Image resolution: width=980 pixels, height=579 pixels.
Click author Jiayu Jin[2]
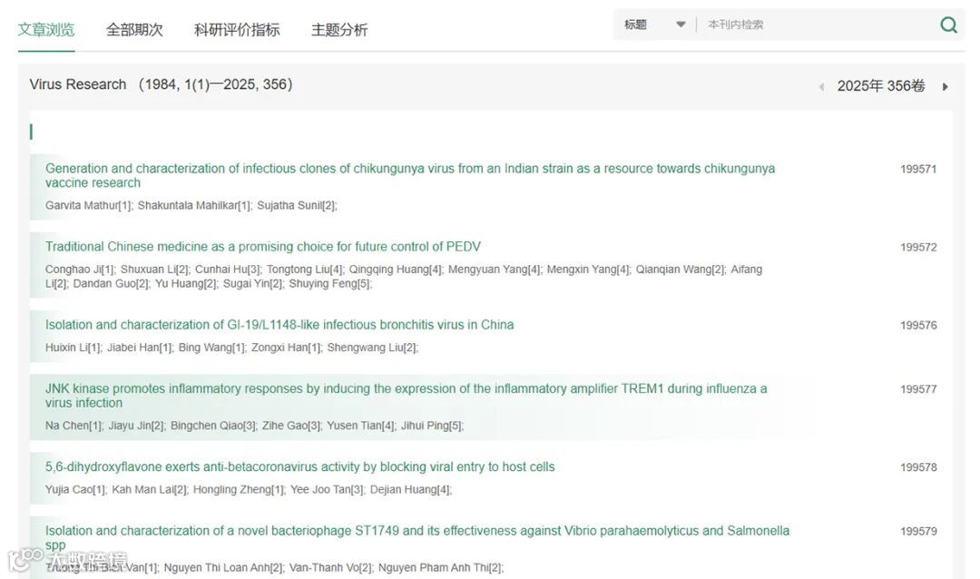click(135, 426)
